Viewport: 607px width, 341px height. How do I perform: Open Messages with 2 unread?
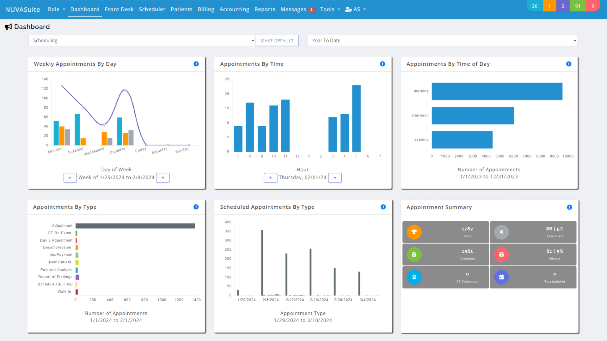tap(297, 9)
